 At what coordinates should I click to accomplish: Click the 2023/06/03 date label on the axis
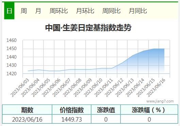click(x=20, y=88)
